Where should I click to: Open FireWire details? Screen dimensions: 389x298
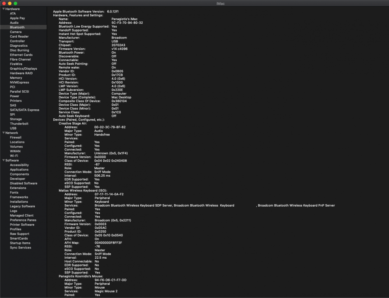tap(16, 64)
